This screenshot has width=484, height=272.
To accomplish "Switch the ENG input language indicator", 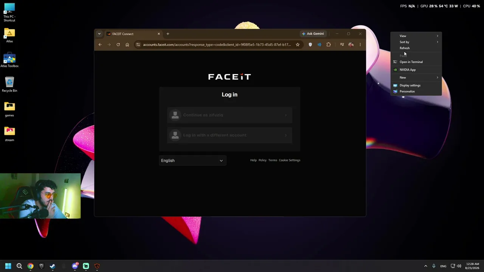I will pyautogui.click(x=443, y=266).
